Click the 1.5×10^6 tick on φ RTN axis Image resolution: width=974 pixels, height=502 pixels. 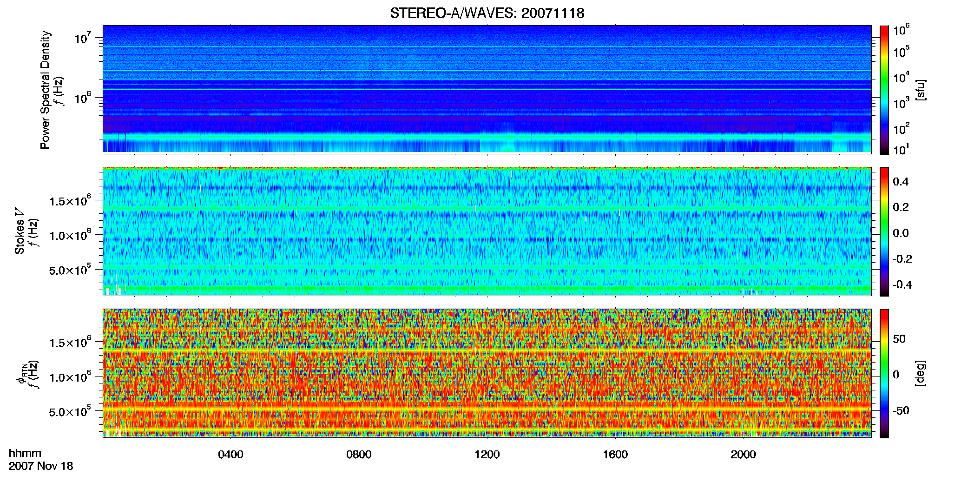click(70, 343)
